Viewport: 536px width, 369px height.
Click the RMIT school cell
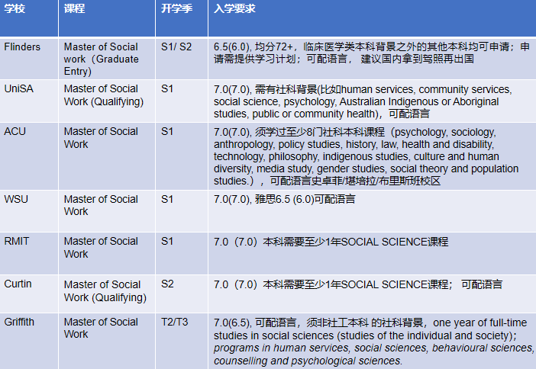click(18, 241)
